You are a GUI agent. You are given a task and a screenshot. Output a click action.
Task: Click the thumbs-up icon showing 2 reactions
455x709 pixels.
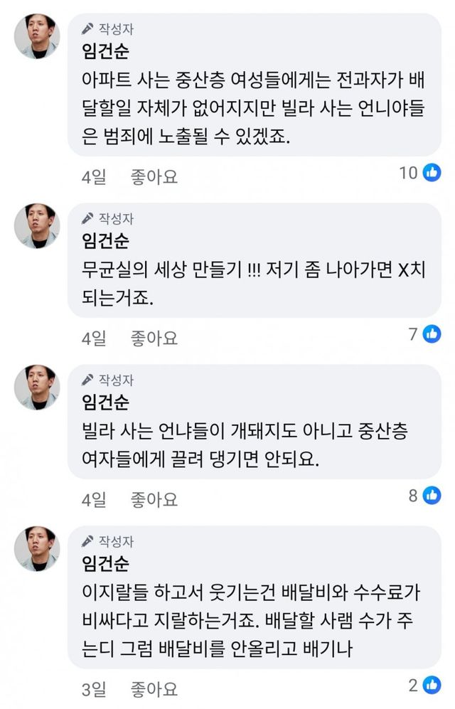coord(432,686)
